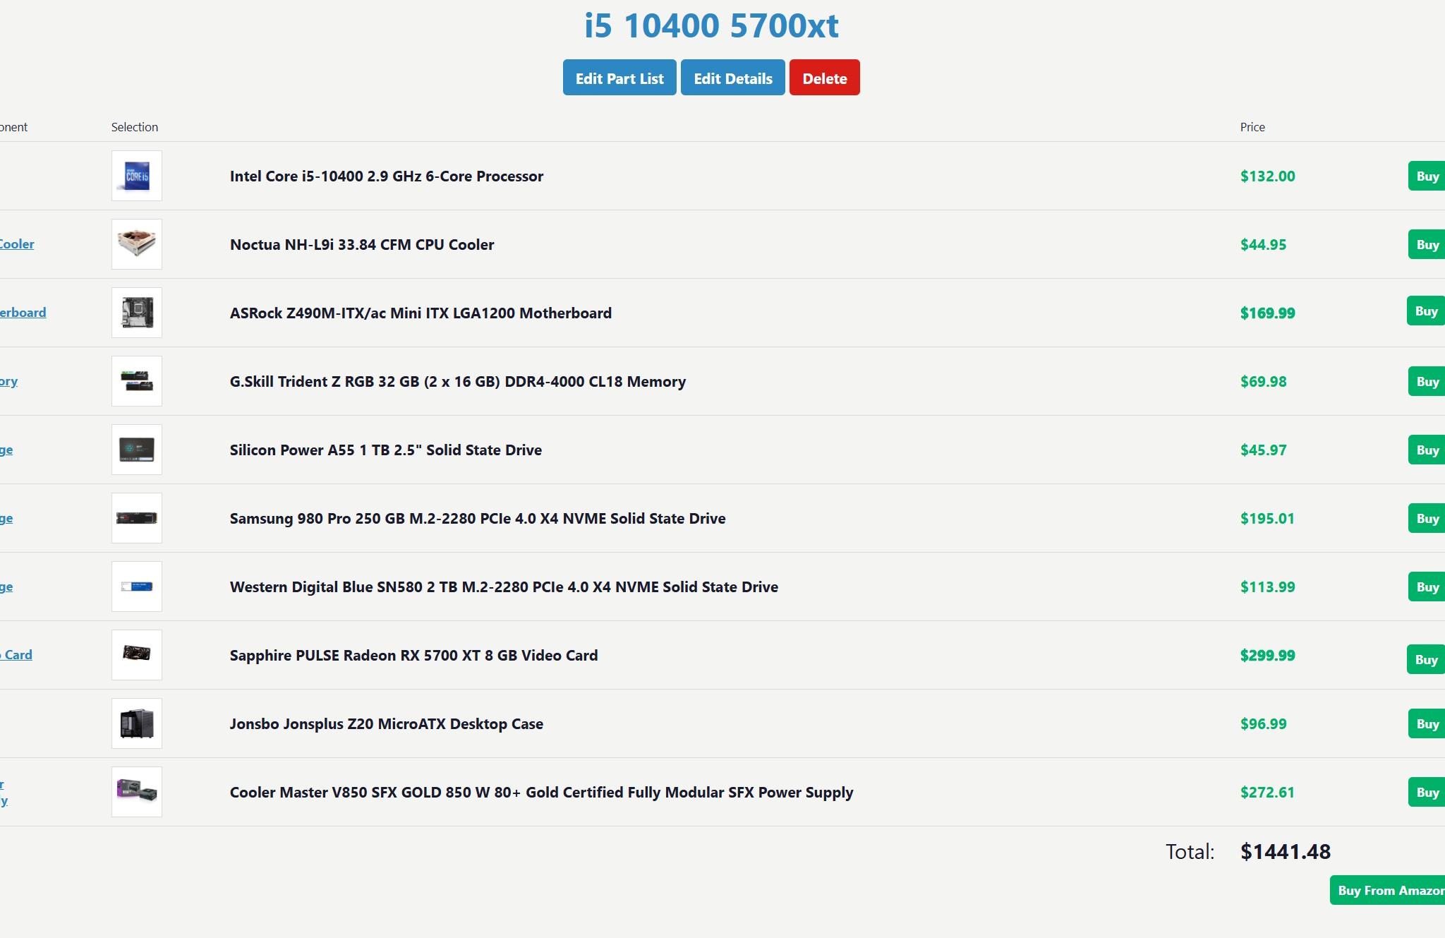Open the Memory component link

[8, 381]
